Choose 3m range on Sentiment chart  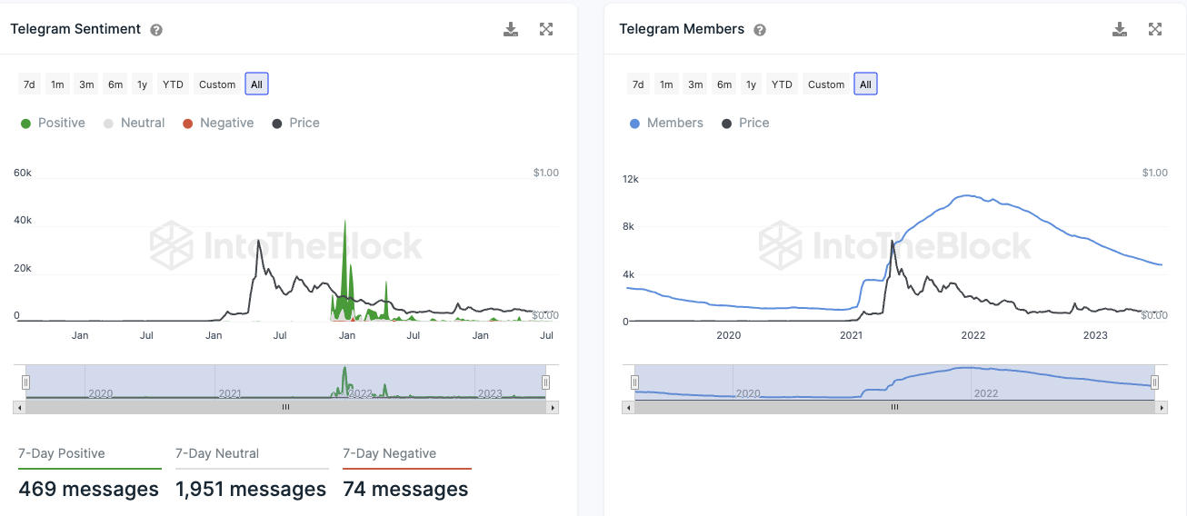coord(86,84)
